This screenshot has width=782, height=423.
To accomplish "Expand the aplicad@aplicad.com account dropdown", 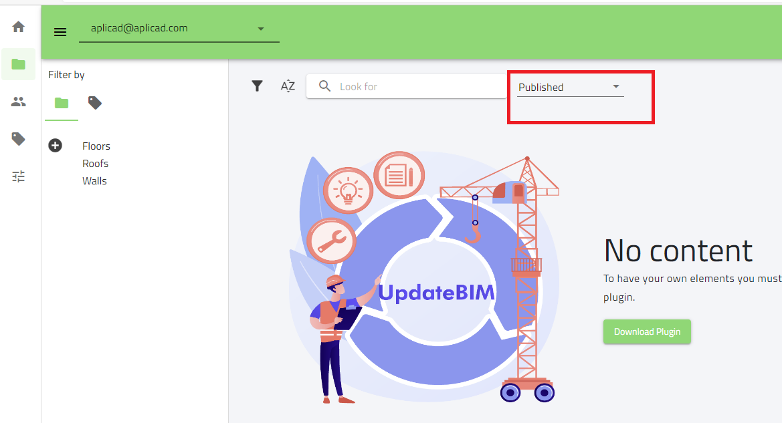I will (x=260, y=28).
